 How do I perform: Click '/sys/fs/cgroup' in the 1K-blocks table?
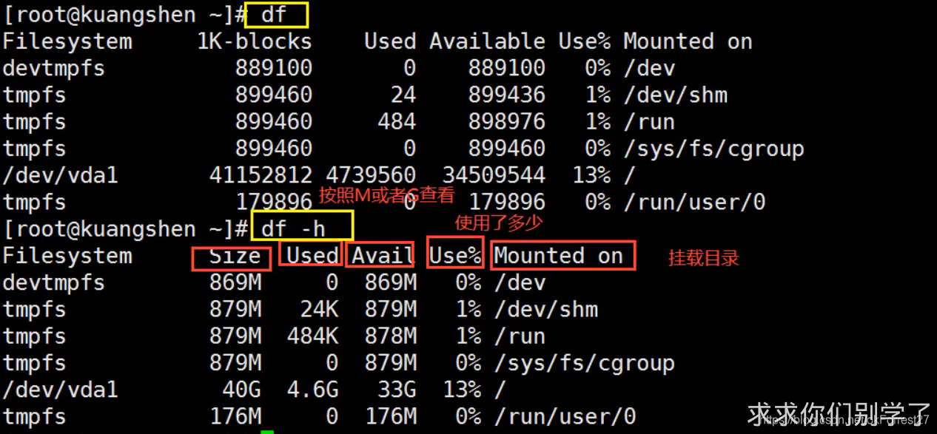coord(713,149)
